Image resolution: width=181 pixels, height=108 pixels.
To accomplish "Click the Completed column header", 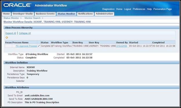I will tap(158, 43).
